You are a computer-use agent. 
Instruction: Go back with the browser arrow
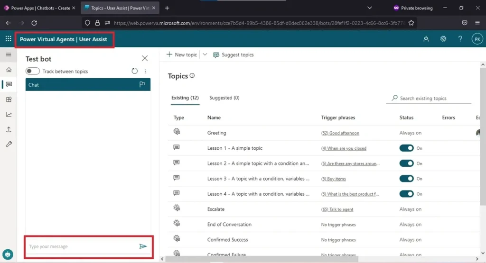9,23
